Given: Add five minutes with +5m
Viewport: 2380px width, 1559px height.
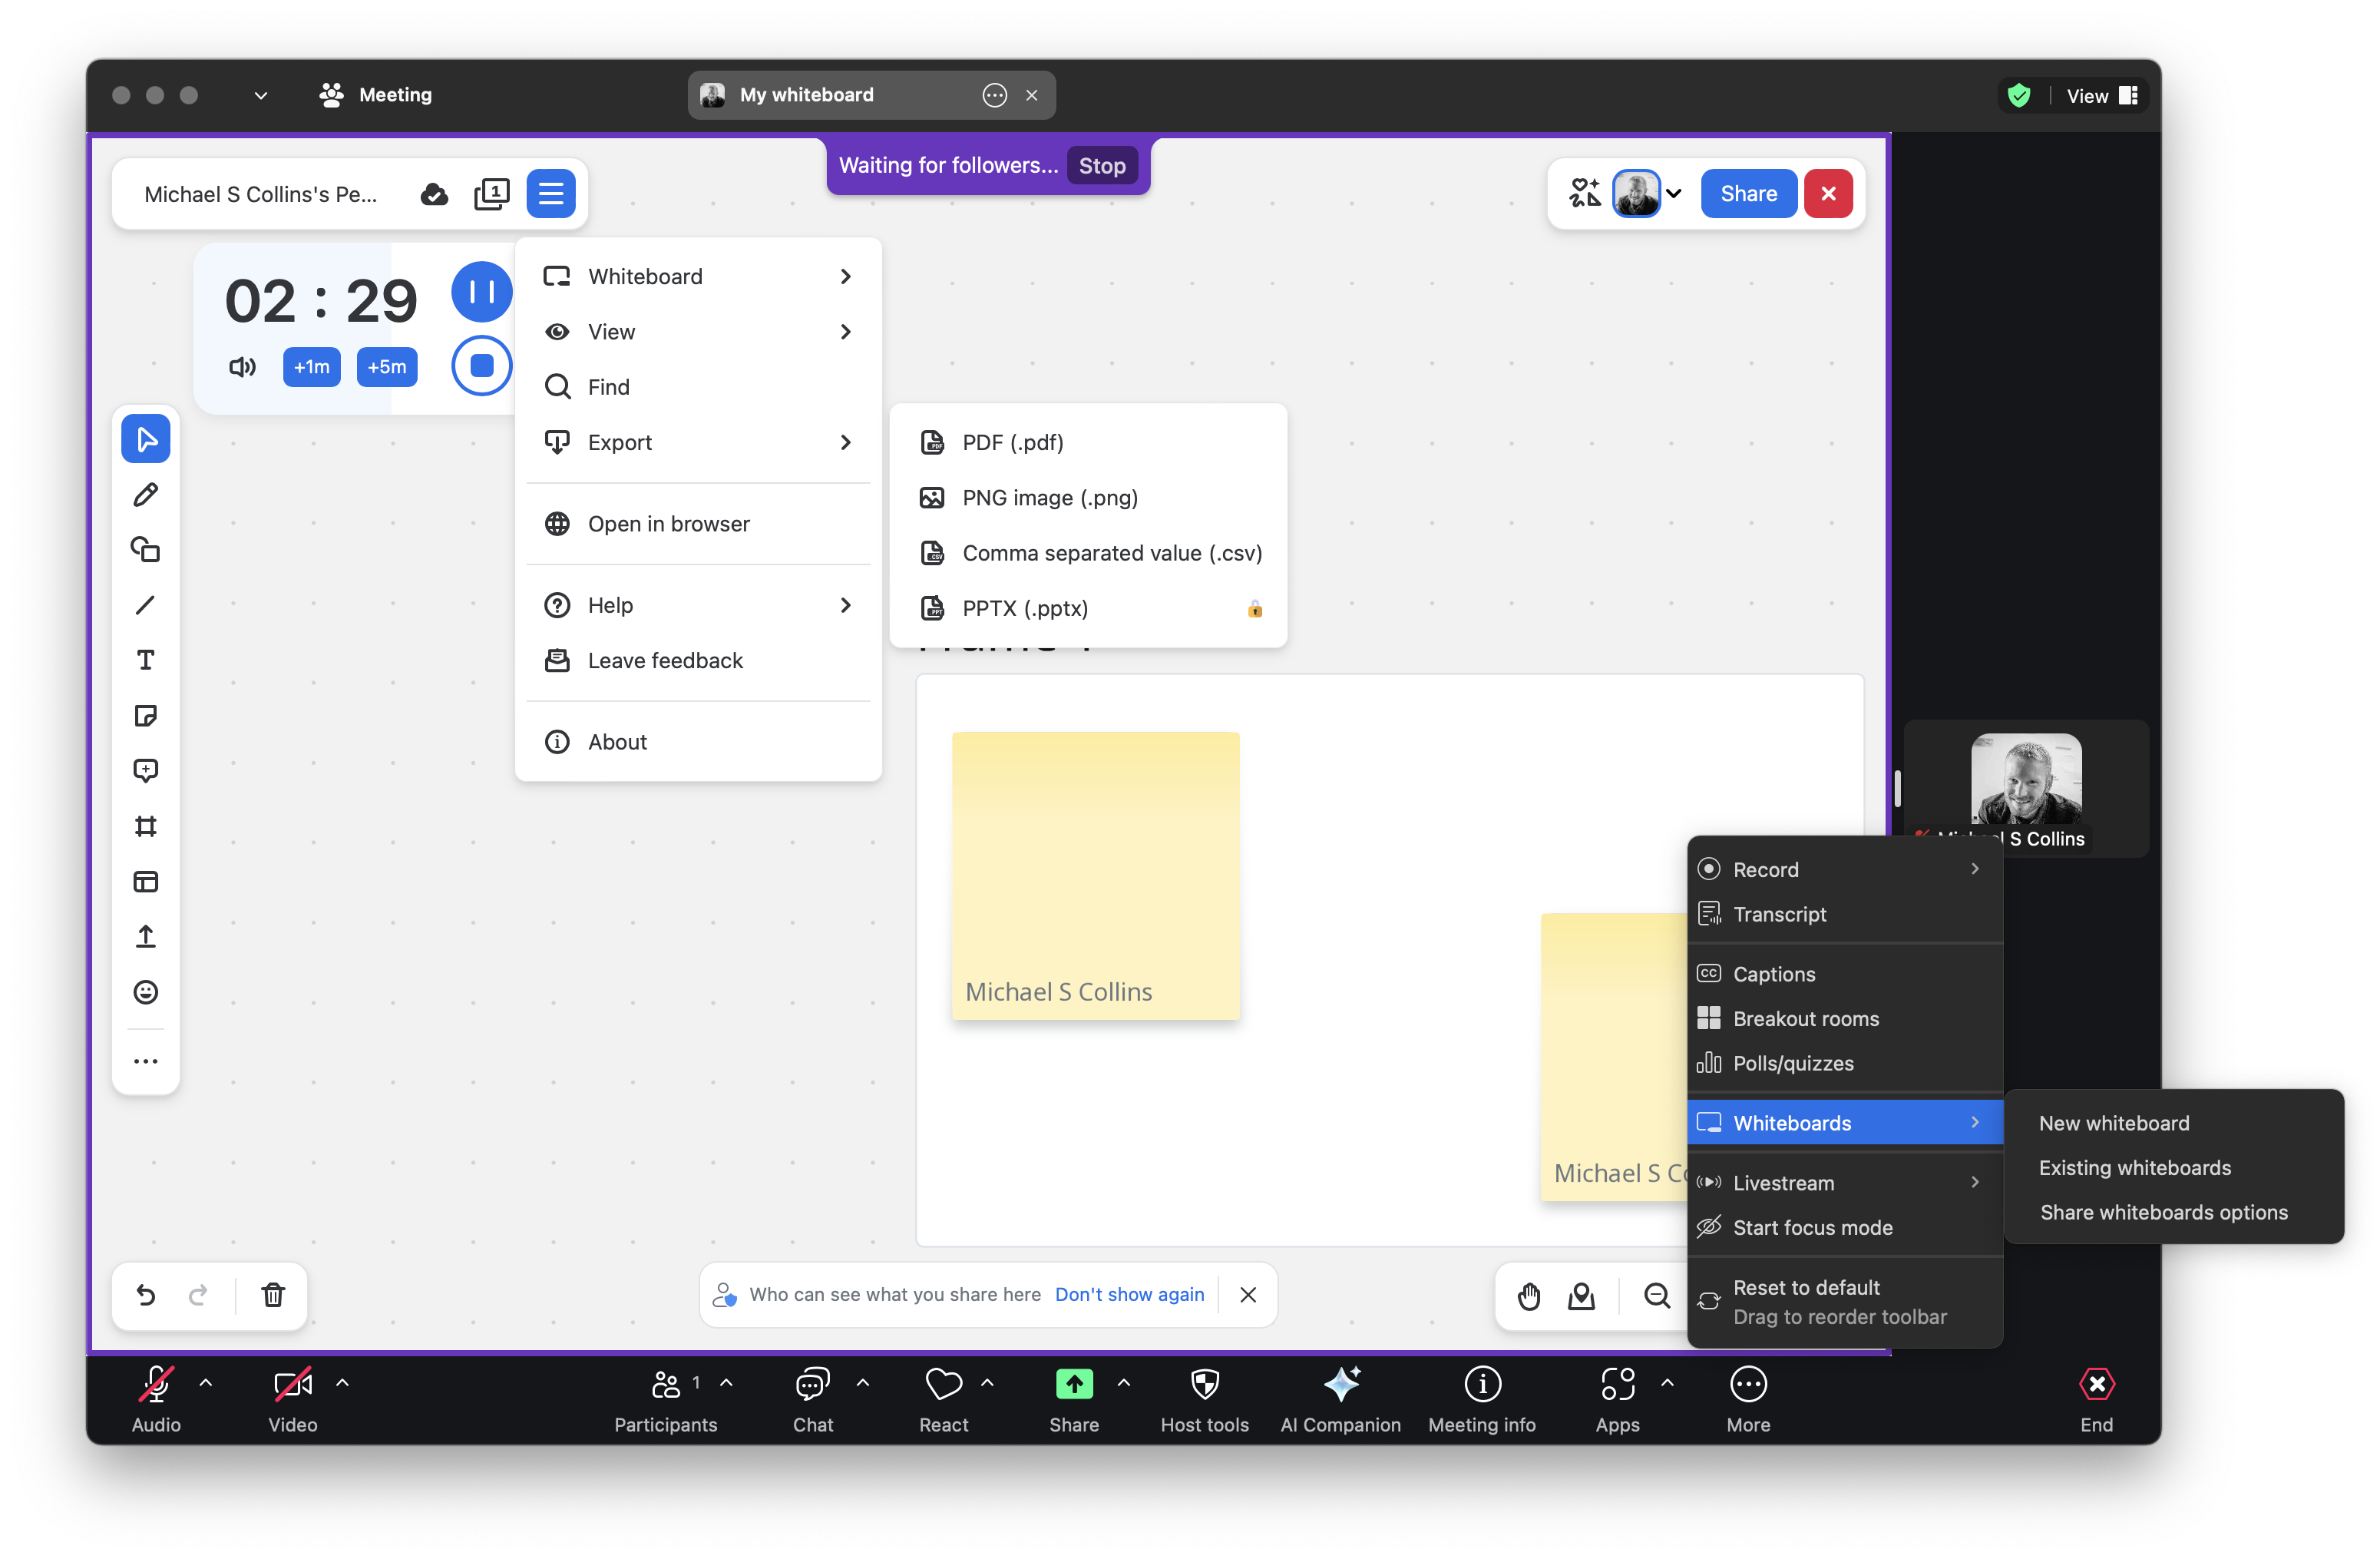Looking at the screenshot, I should pyautogui.click(x=387, y=367).
